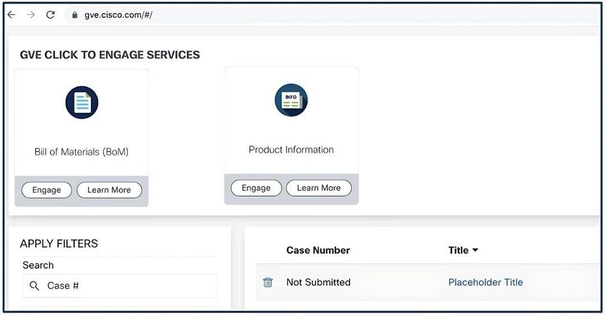This screenshot has width=606, height=317.
Task: Click the "APPLY FILTERS" heading
Action: (x=59, y=244)
